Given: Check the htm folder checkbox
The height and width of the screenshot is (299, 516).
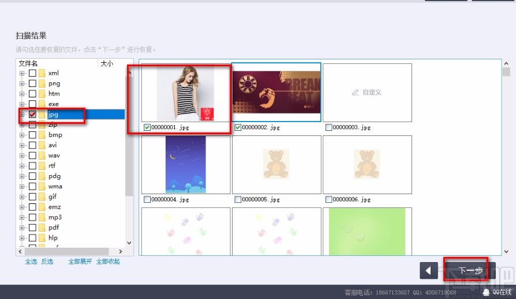Looking at the screenshot, I should [x=32, y=94].
